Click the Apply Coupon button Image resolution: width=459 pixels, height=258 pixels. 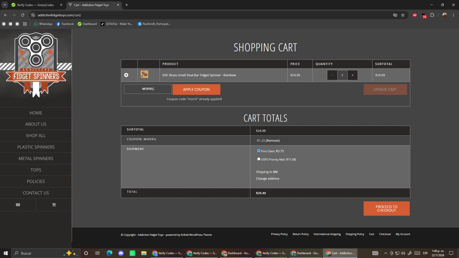[x=196, y=89]
